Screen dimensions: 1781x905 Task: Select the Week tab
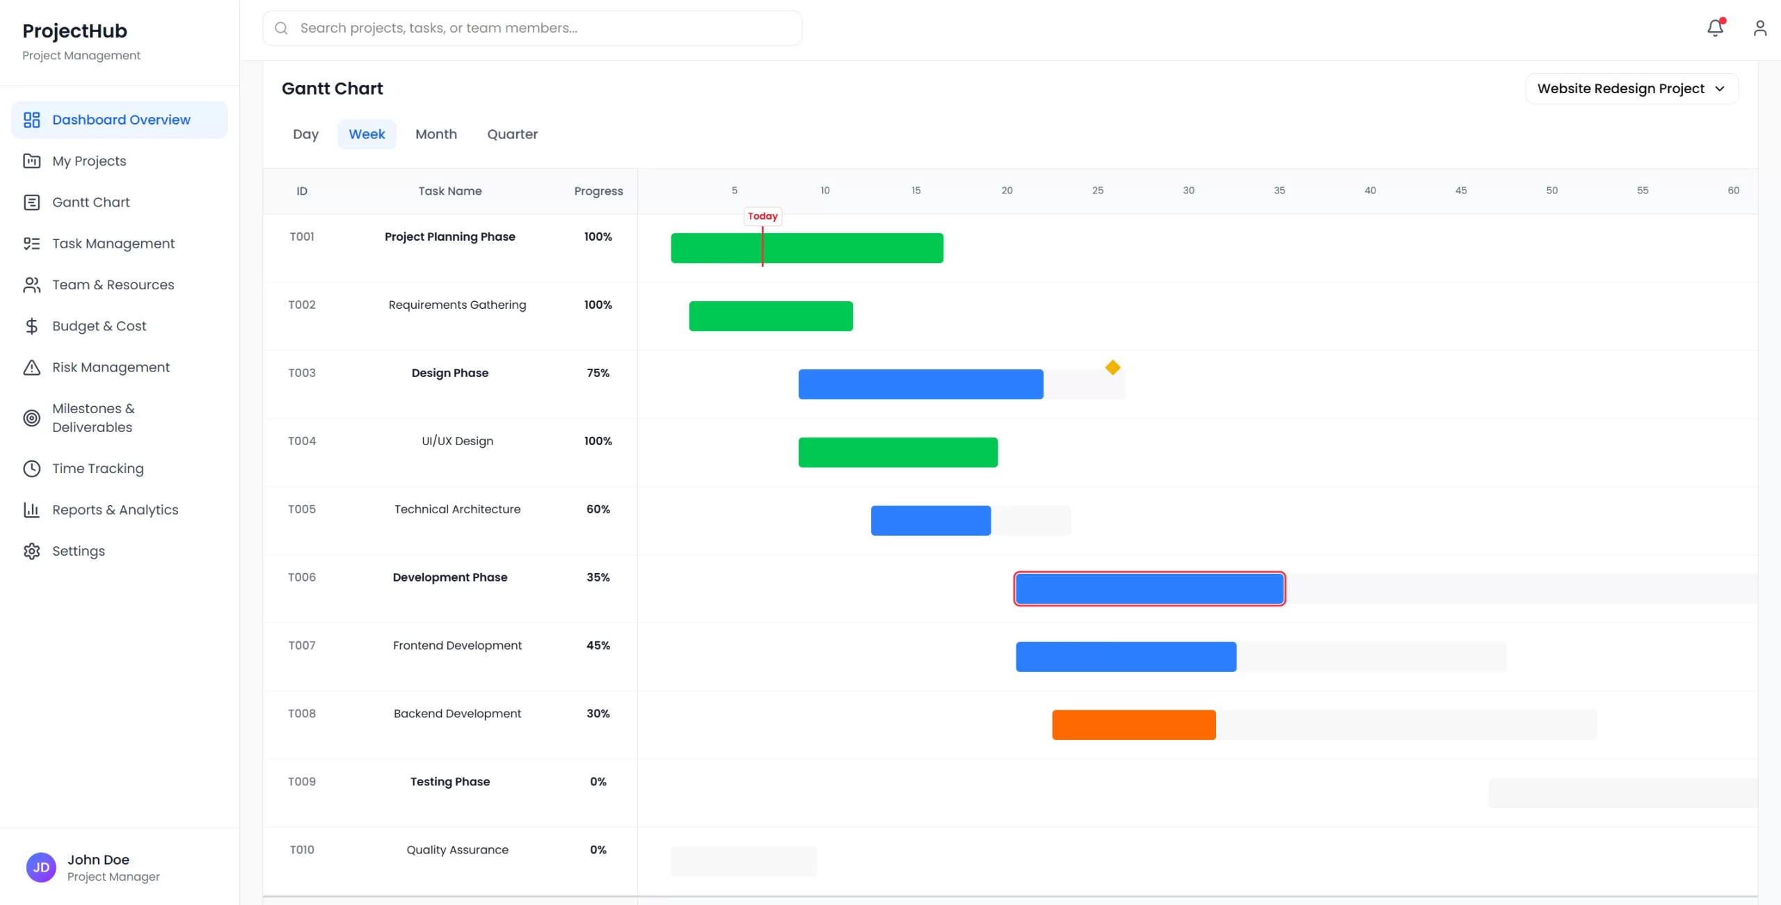[x=367, y=134]
